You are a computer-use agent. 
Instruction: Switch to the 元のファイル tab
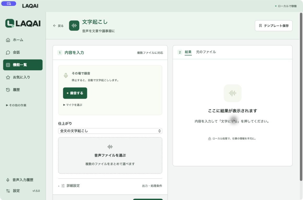pyautogui.click(x=206, y=52)
